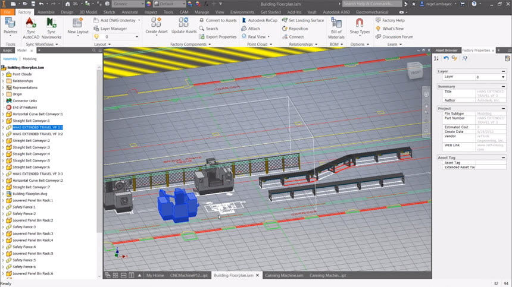The height and width of the screenshot is (287, 512).
Task: Open What's New
Action: pyautogui.click(x=389, y=29)
